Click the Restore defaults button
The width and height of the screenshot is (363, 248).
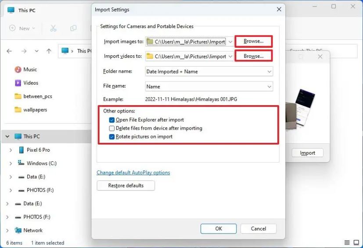click(x=126, y=186)
